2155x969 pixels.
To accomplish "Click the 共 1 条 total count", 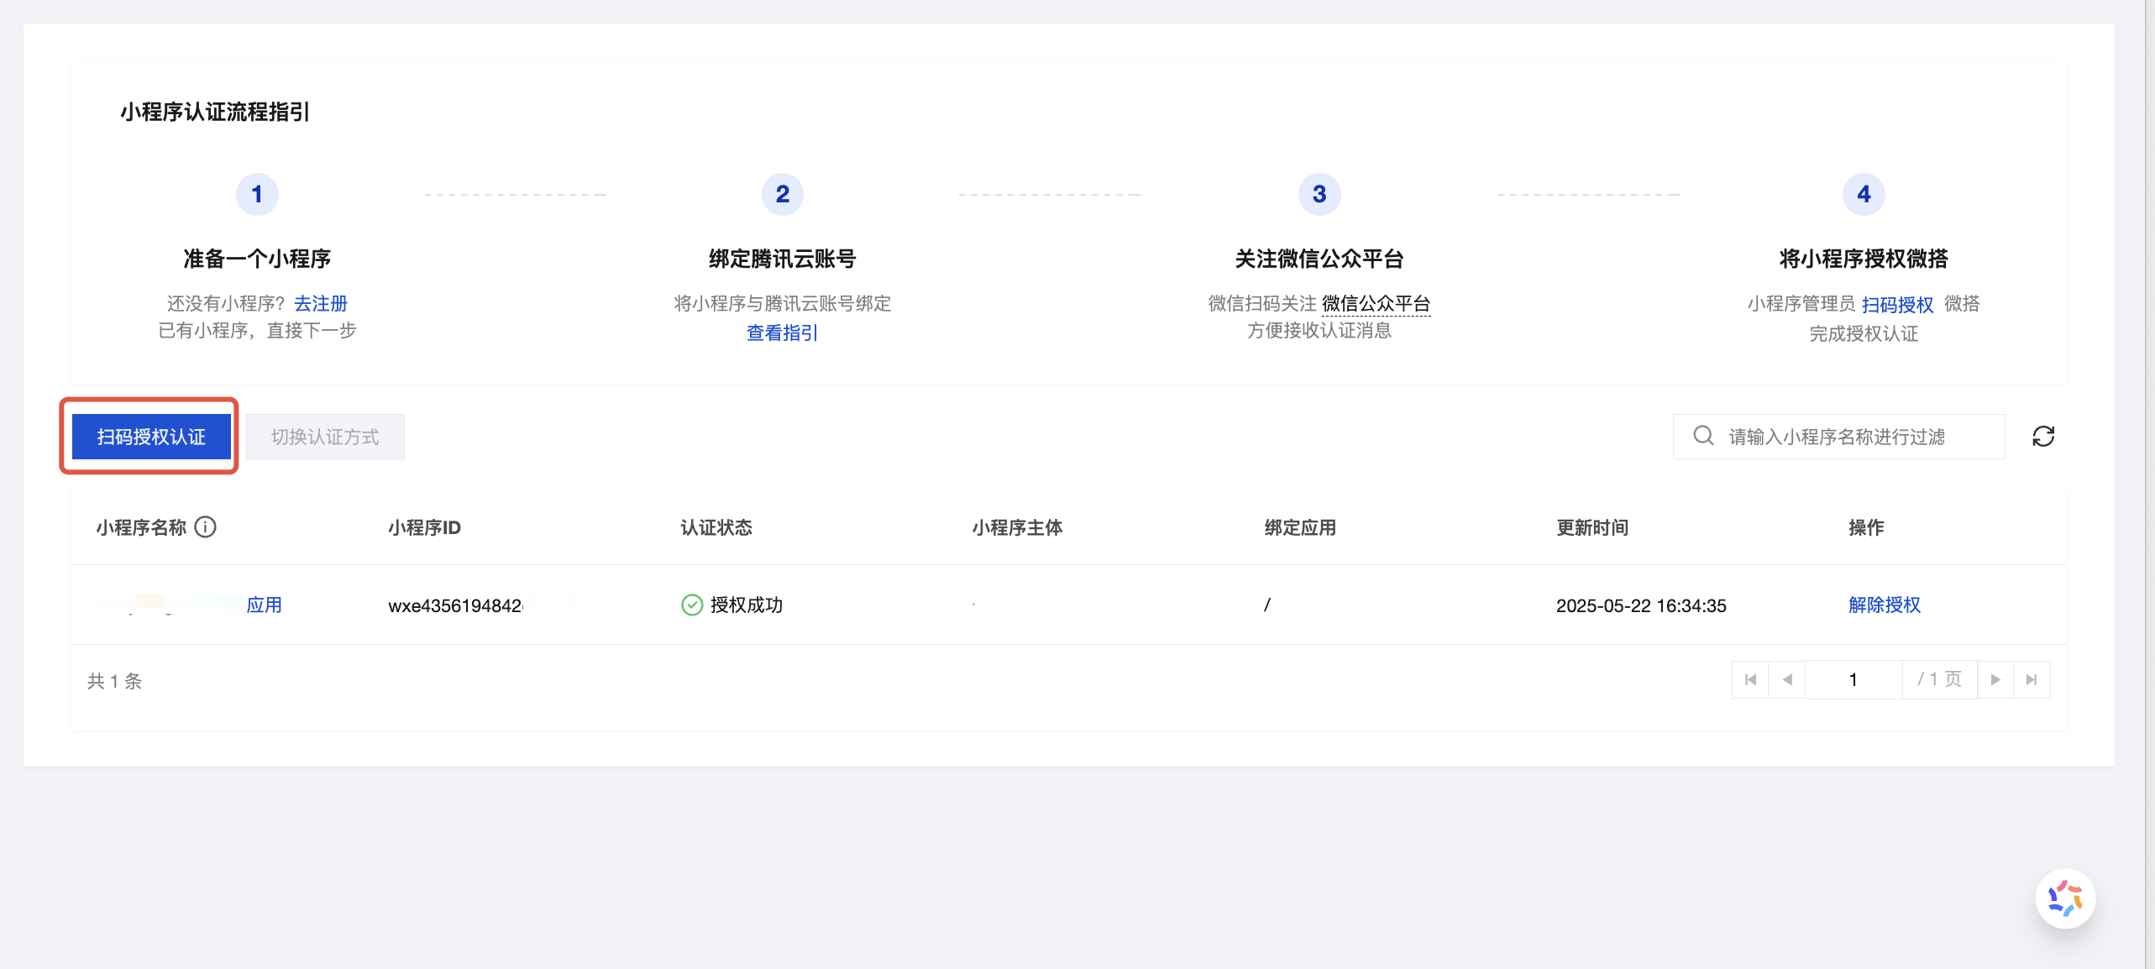I will 115,681.
